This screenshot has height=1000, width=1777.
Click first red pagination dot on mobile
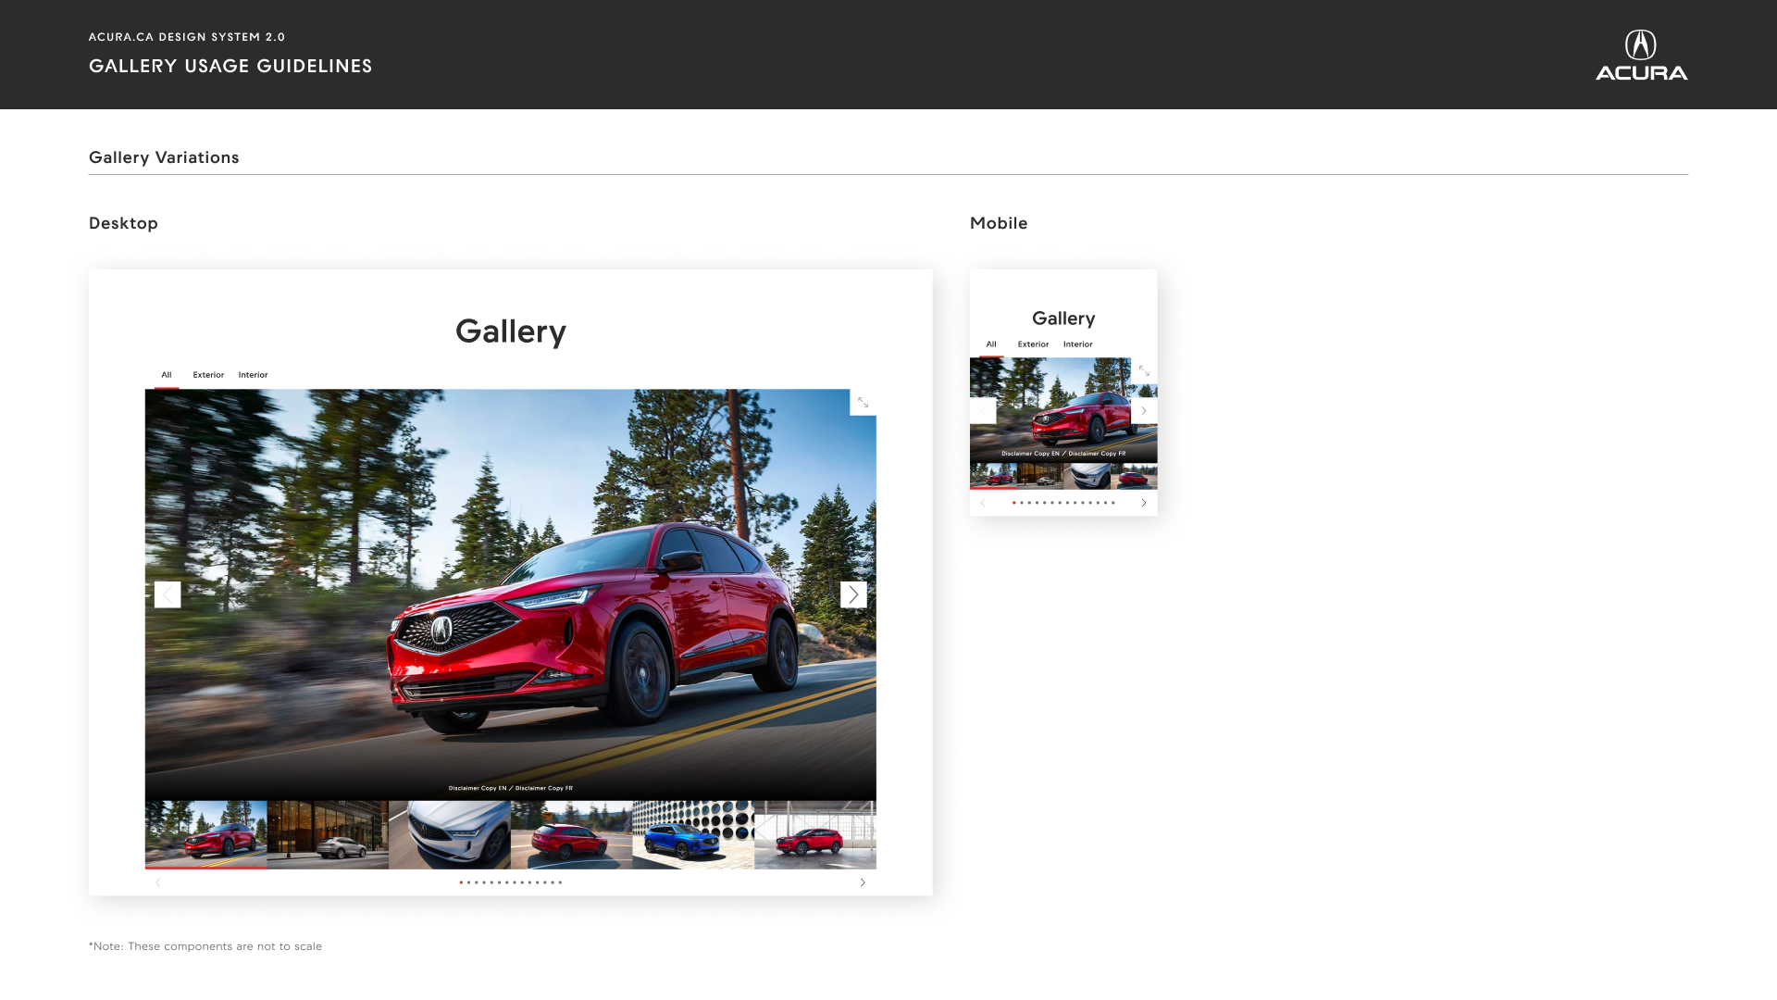[x=1013, y=503]
